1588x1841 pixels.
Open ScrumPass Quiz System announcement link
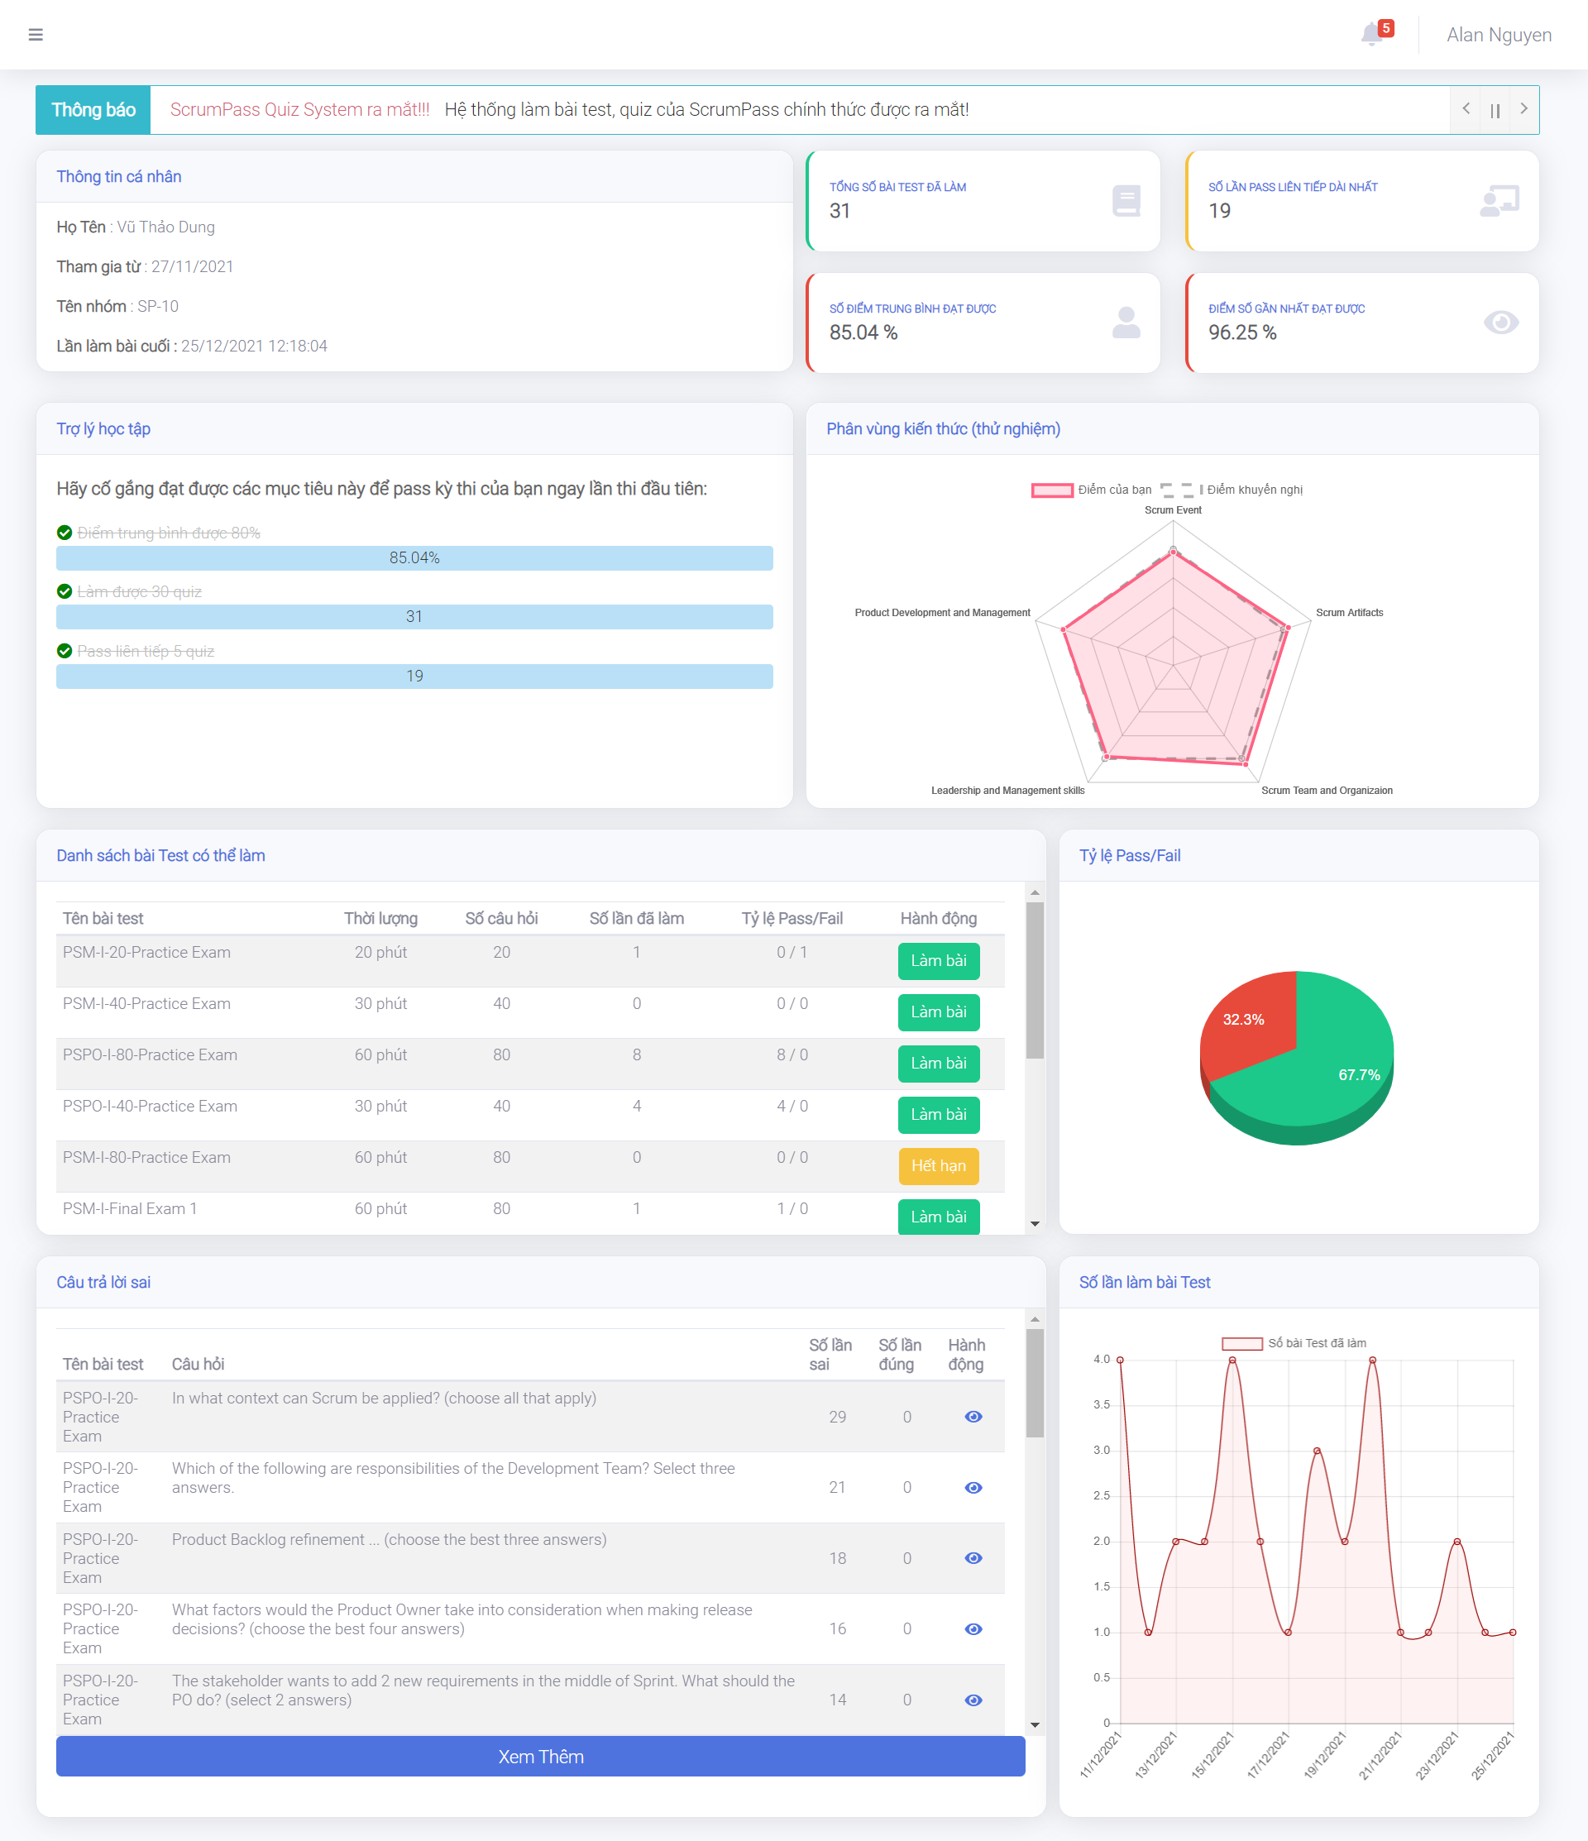pyautogui.click(x=299, y=109)
